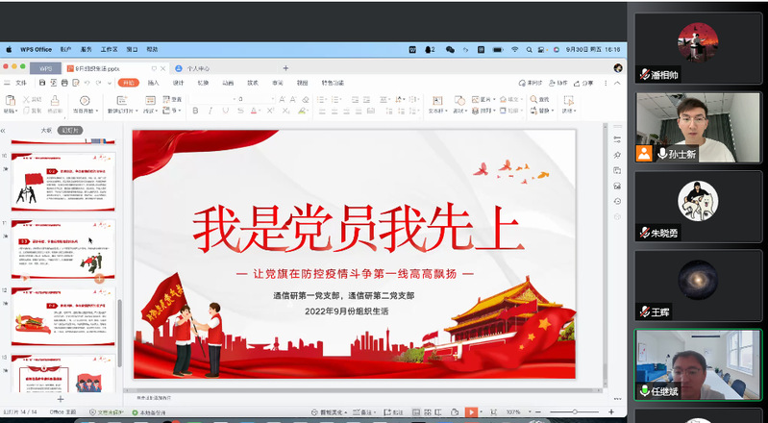
Task: Open the Animation ribbon tab
Action: coord(228,83)
